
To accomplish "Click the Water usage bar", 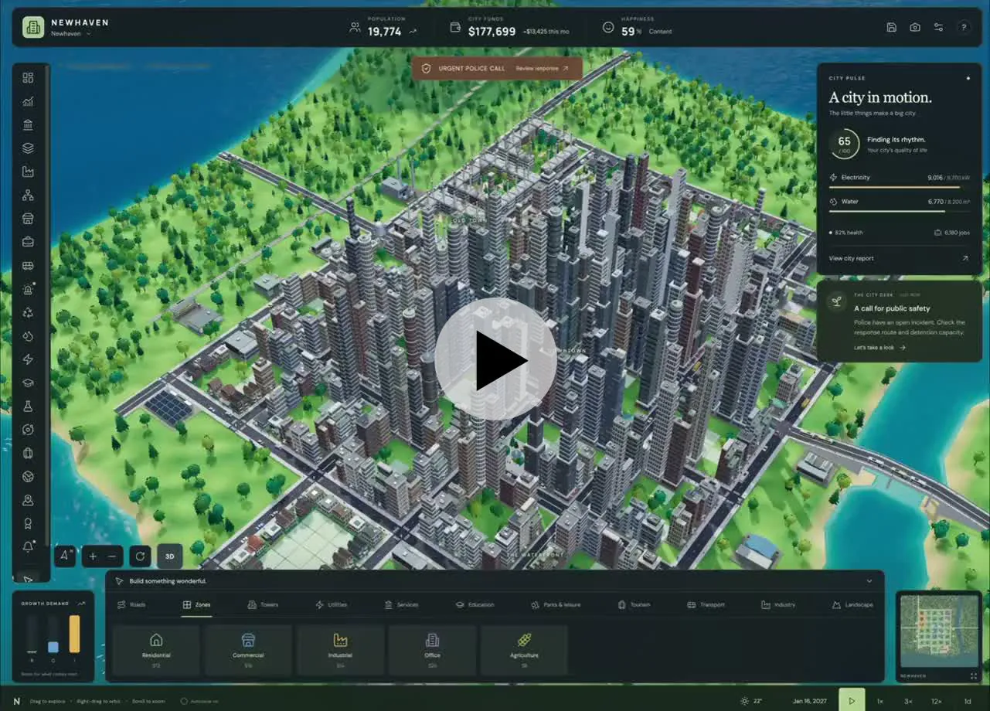I will pyautogui.click(x=899, y=211).
